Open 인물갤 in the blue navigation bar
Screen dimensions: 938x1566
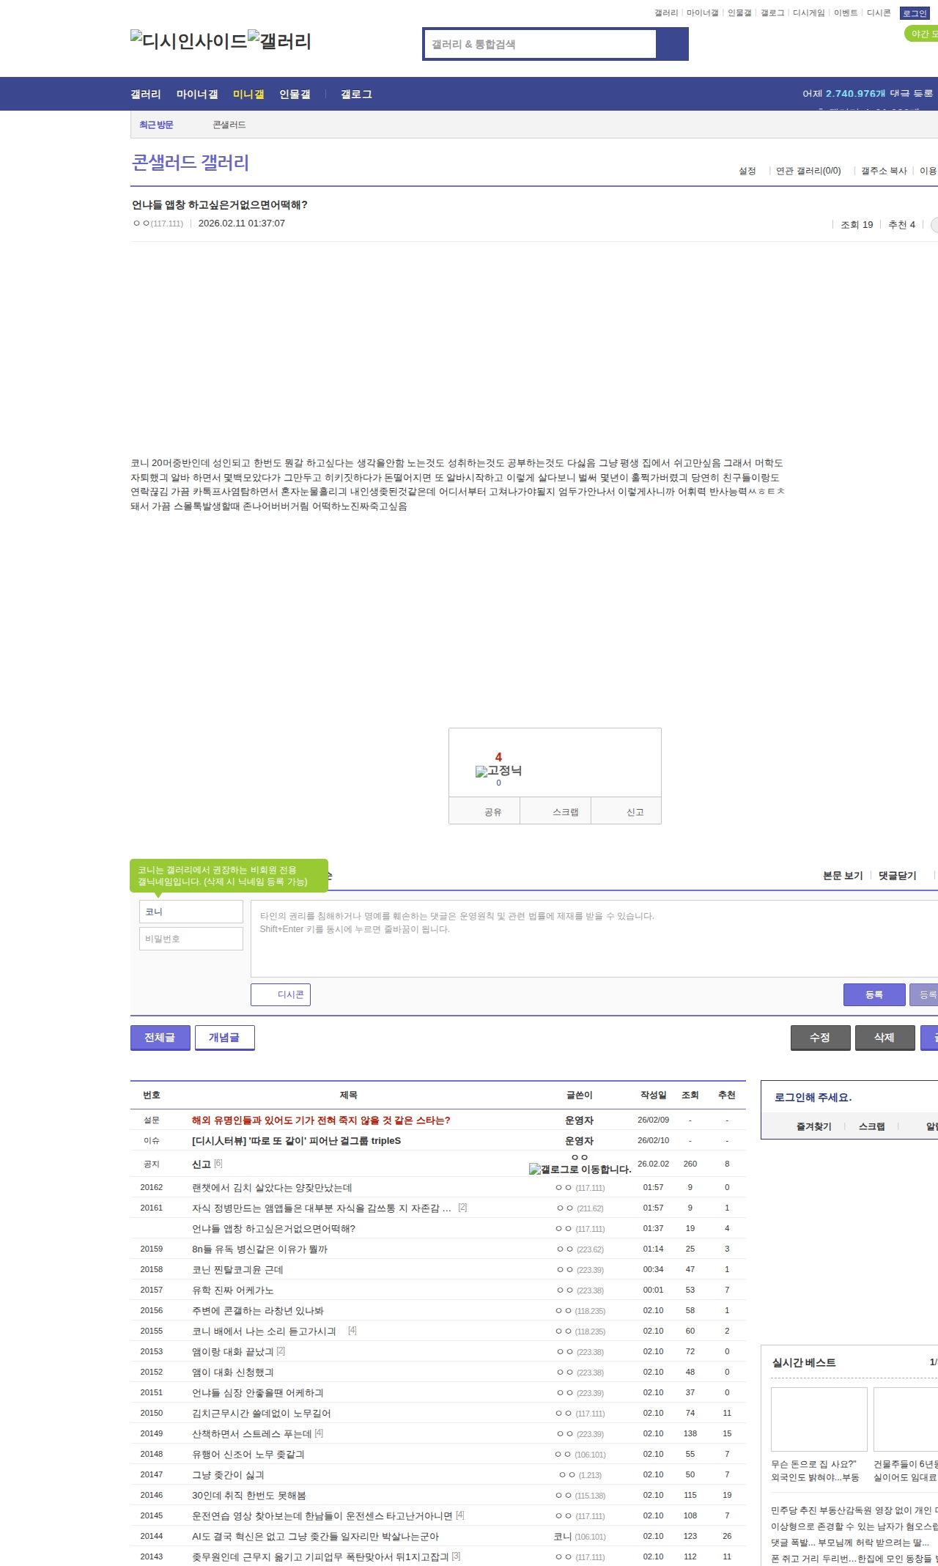pyautogui.click(x=295, y=94)
